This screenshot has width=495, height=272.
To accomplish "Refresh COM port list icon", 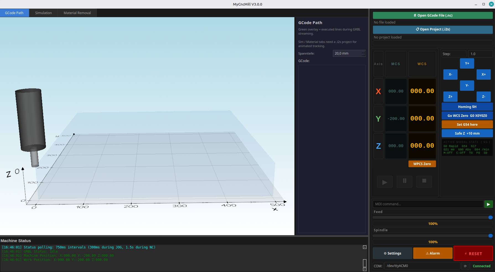I will click(465, 266).
